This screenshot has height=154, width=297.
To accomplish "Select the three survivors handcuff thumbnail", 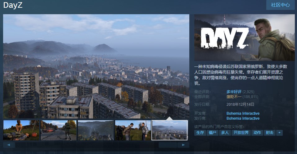I will [133, 130].
